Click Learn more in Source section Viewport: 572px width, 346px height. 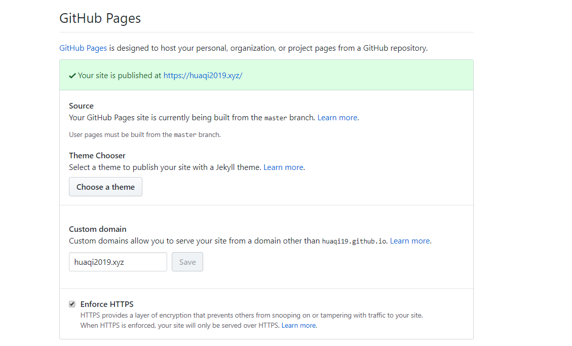click(x=337, y=118)
